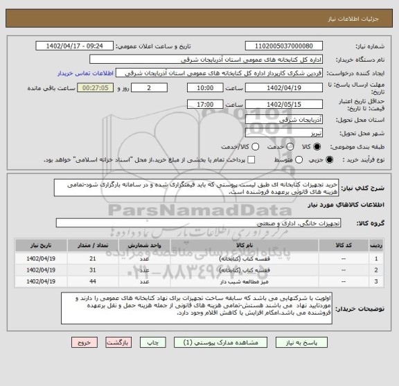Click row 2 item قفسه کتاب (کتابخانه)

(245, 270)
